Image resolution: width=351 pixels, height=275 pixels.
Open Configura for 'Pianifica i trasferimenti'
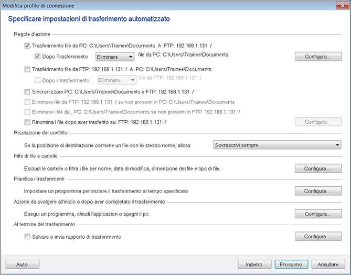[x=317, y=191]
